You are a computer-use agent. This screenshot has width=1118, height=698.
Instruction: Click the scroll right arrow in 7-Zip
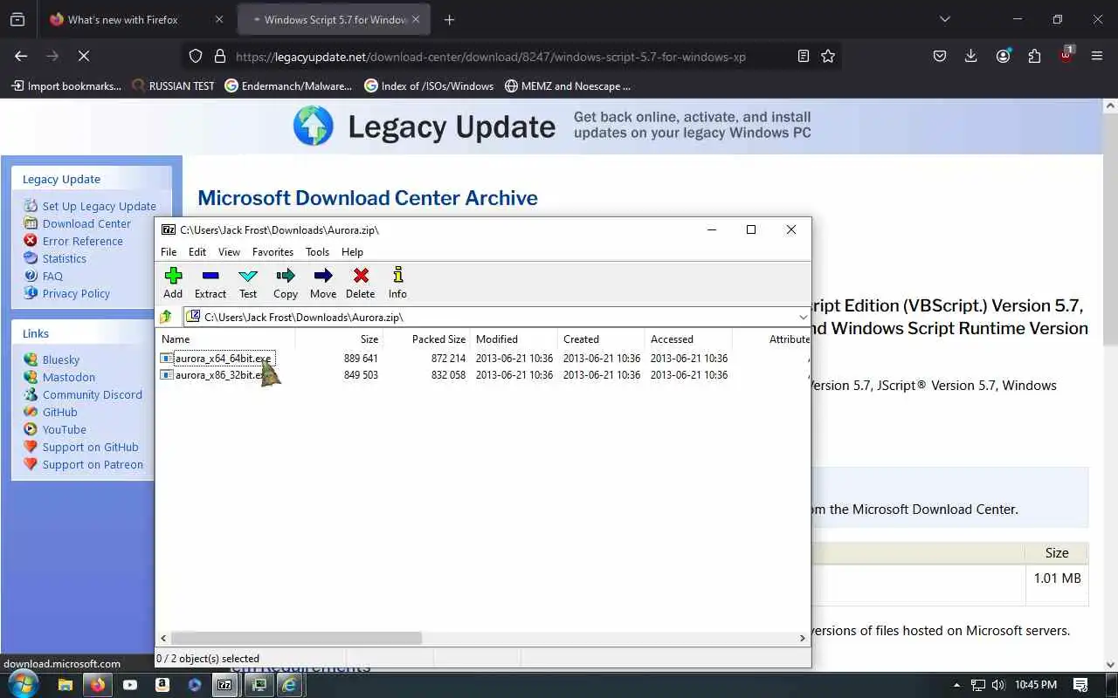[x=803, y=638]
